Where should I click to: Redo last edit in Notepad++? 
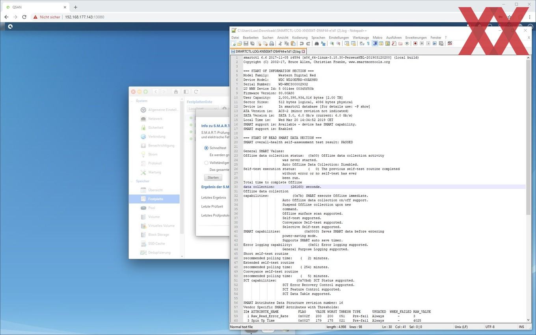tap(308, 43)
